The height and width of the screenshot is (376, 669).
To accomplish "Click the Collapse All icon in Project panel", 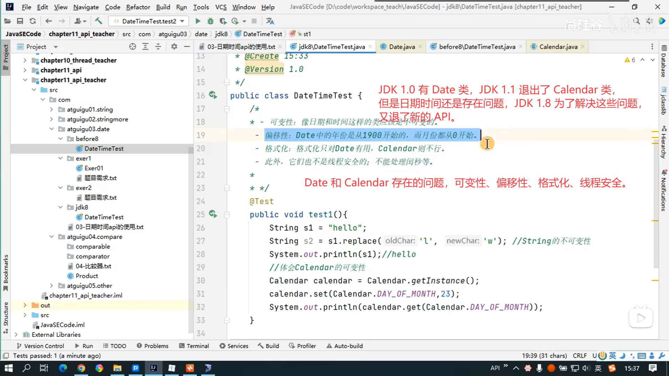I will (x=158, y=47).
